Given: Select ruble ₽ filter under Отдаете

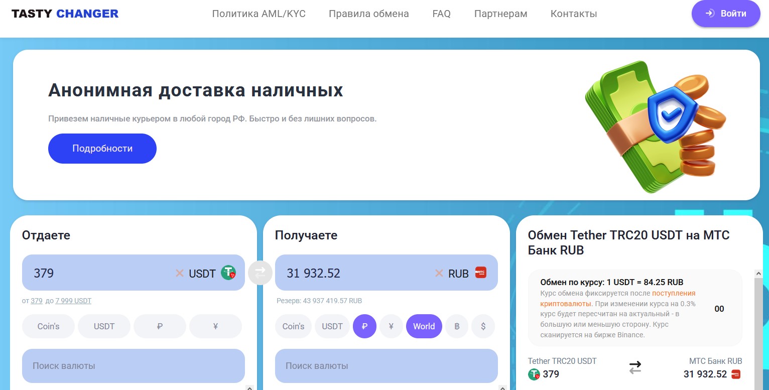Looking at the screenshot, I should (x=160, y=326).
